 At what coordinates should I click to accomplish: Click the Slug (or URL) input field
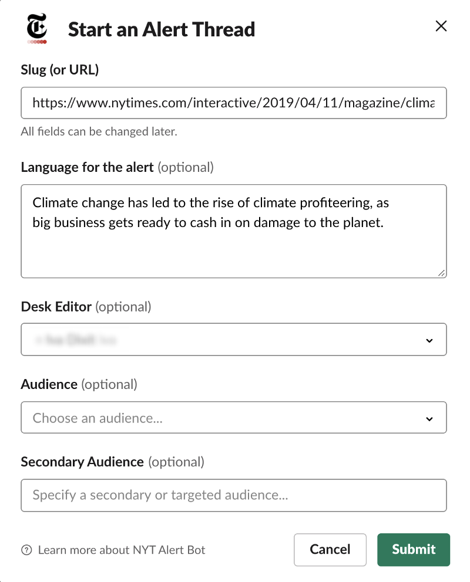click(x=233, y=104)
